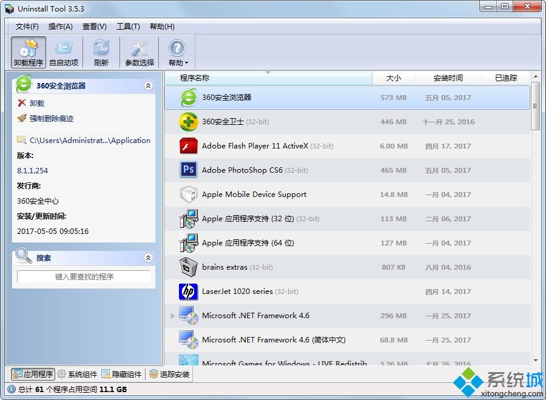Open the 查看(V) menu
The width and height of the screenshot is (546, 400).
pyautogui.click(x=95, y=27)
